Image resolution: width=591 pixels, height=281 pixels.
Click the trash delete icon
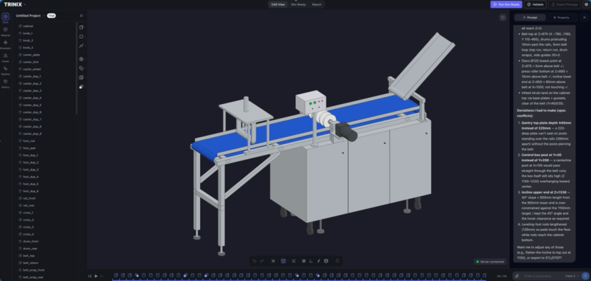[337, 261]
